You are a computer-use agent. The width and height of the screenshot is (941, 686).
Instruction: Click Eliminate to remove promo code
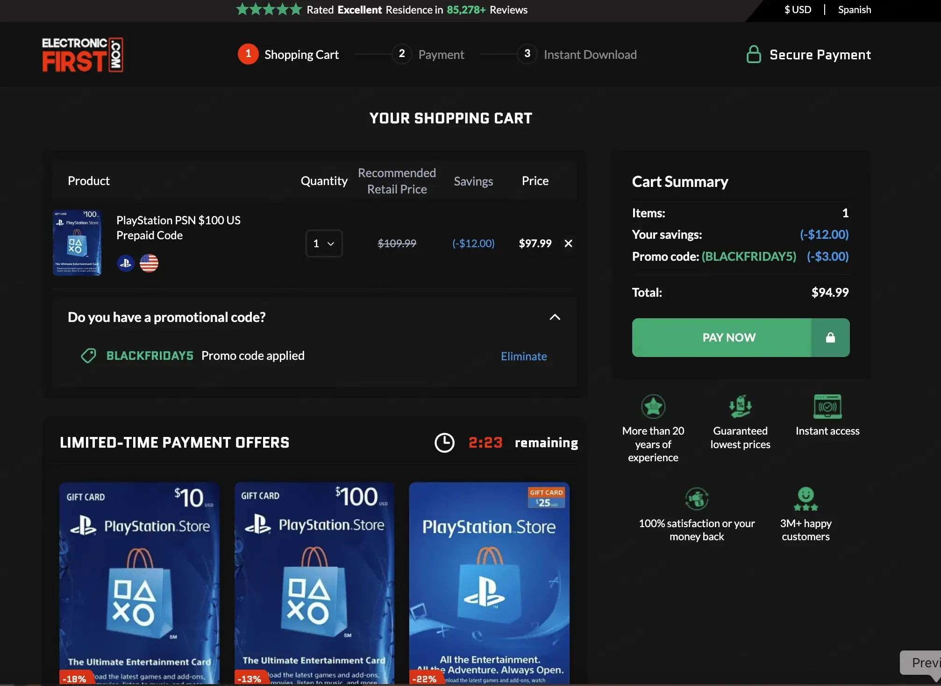pos(523,357)
